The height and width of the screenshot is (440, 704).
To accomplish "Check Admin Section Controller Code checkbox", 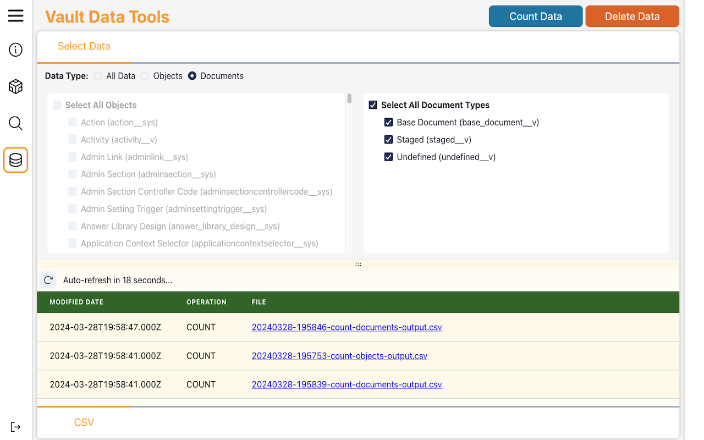I will coord(73,191).
